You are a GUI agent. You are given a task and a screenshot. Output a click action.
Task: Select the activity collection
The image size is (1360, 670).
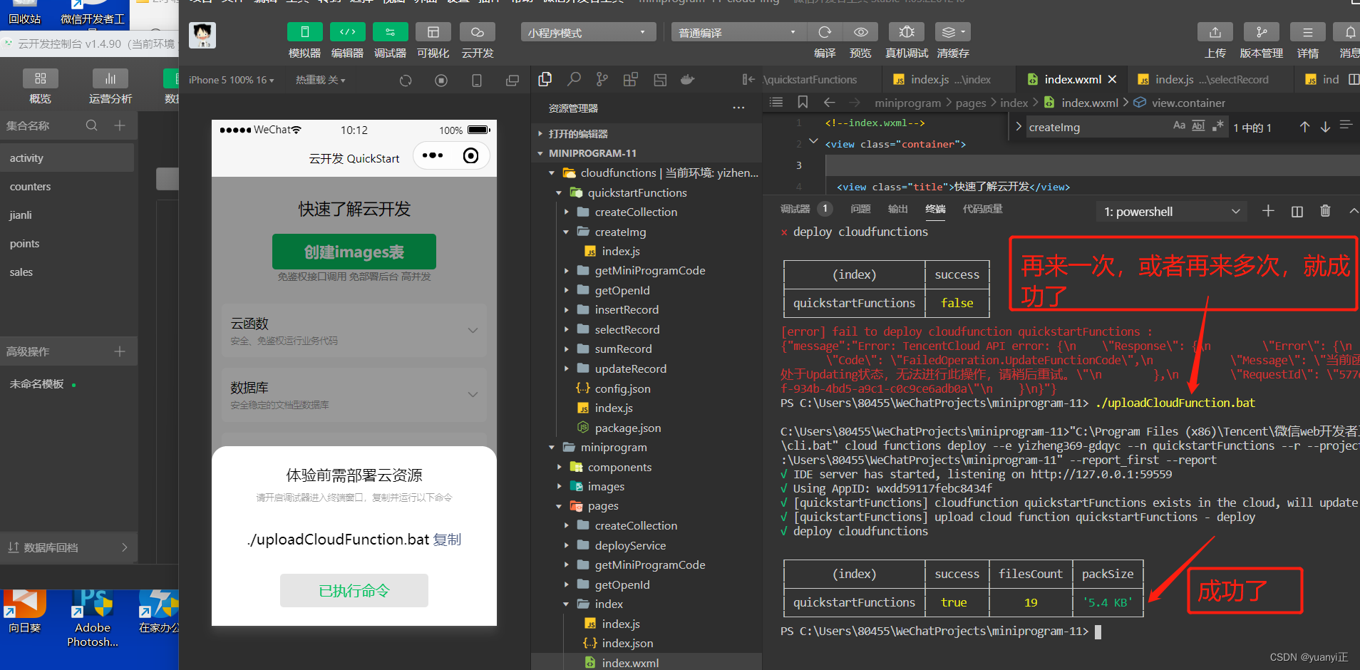click(68, 158)
